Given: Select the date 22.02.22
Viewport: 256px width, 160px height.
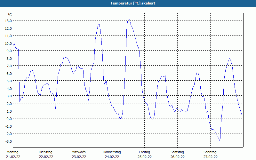Looking at the screenshot, I should pos(46,157).
